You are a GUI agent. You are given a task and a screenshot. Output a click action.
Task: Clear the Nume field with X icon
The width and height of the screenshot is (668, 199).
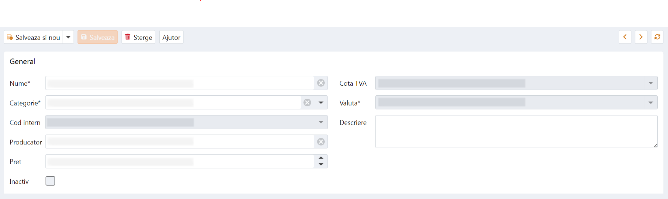[321, 83]
